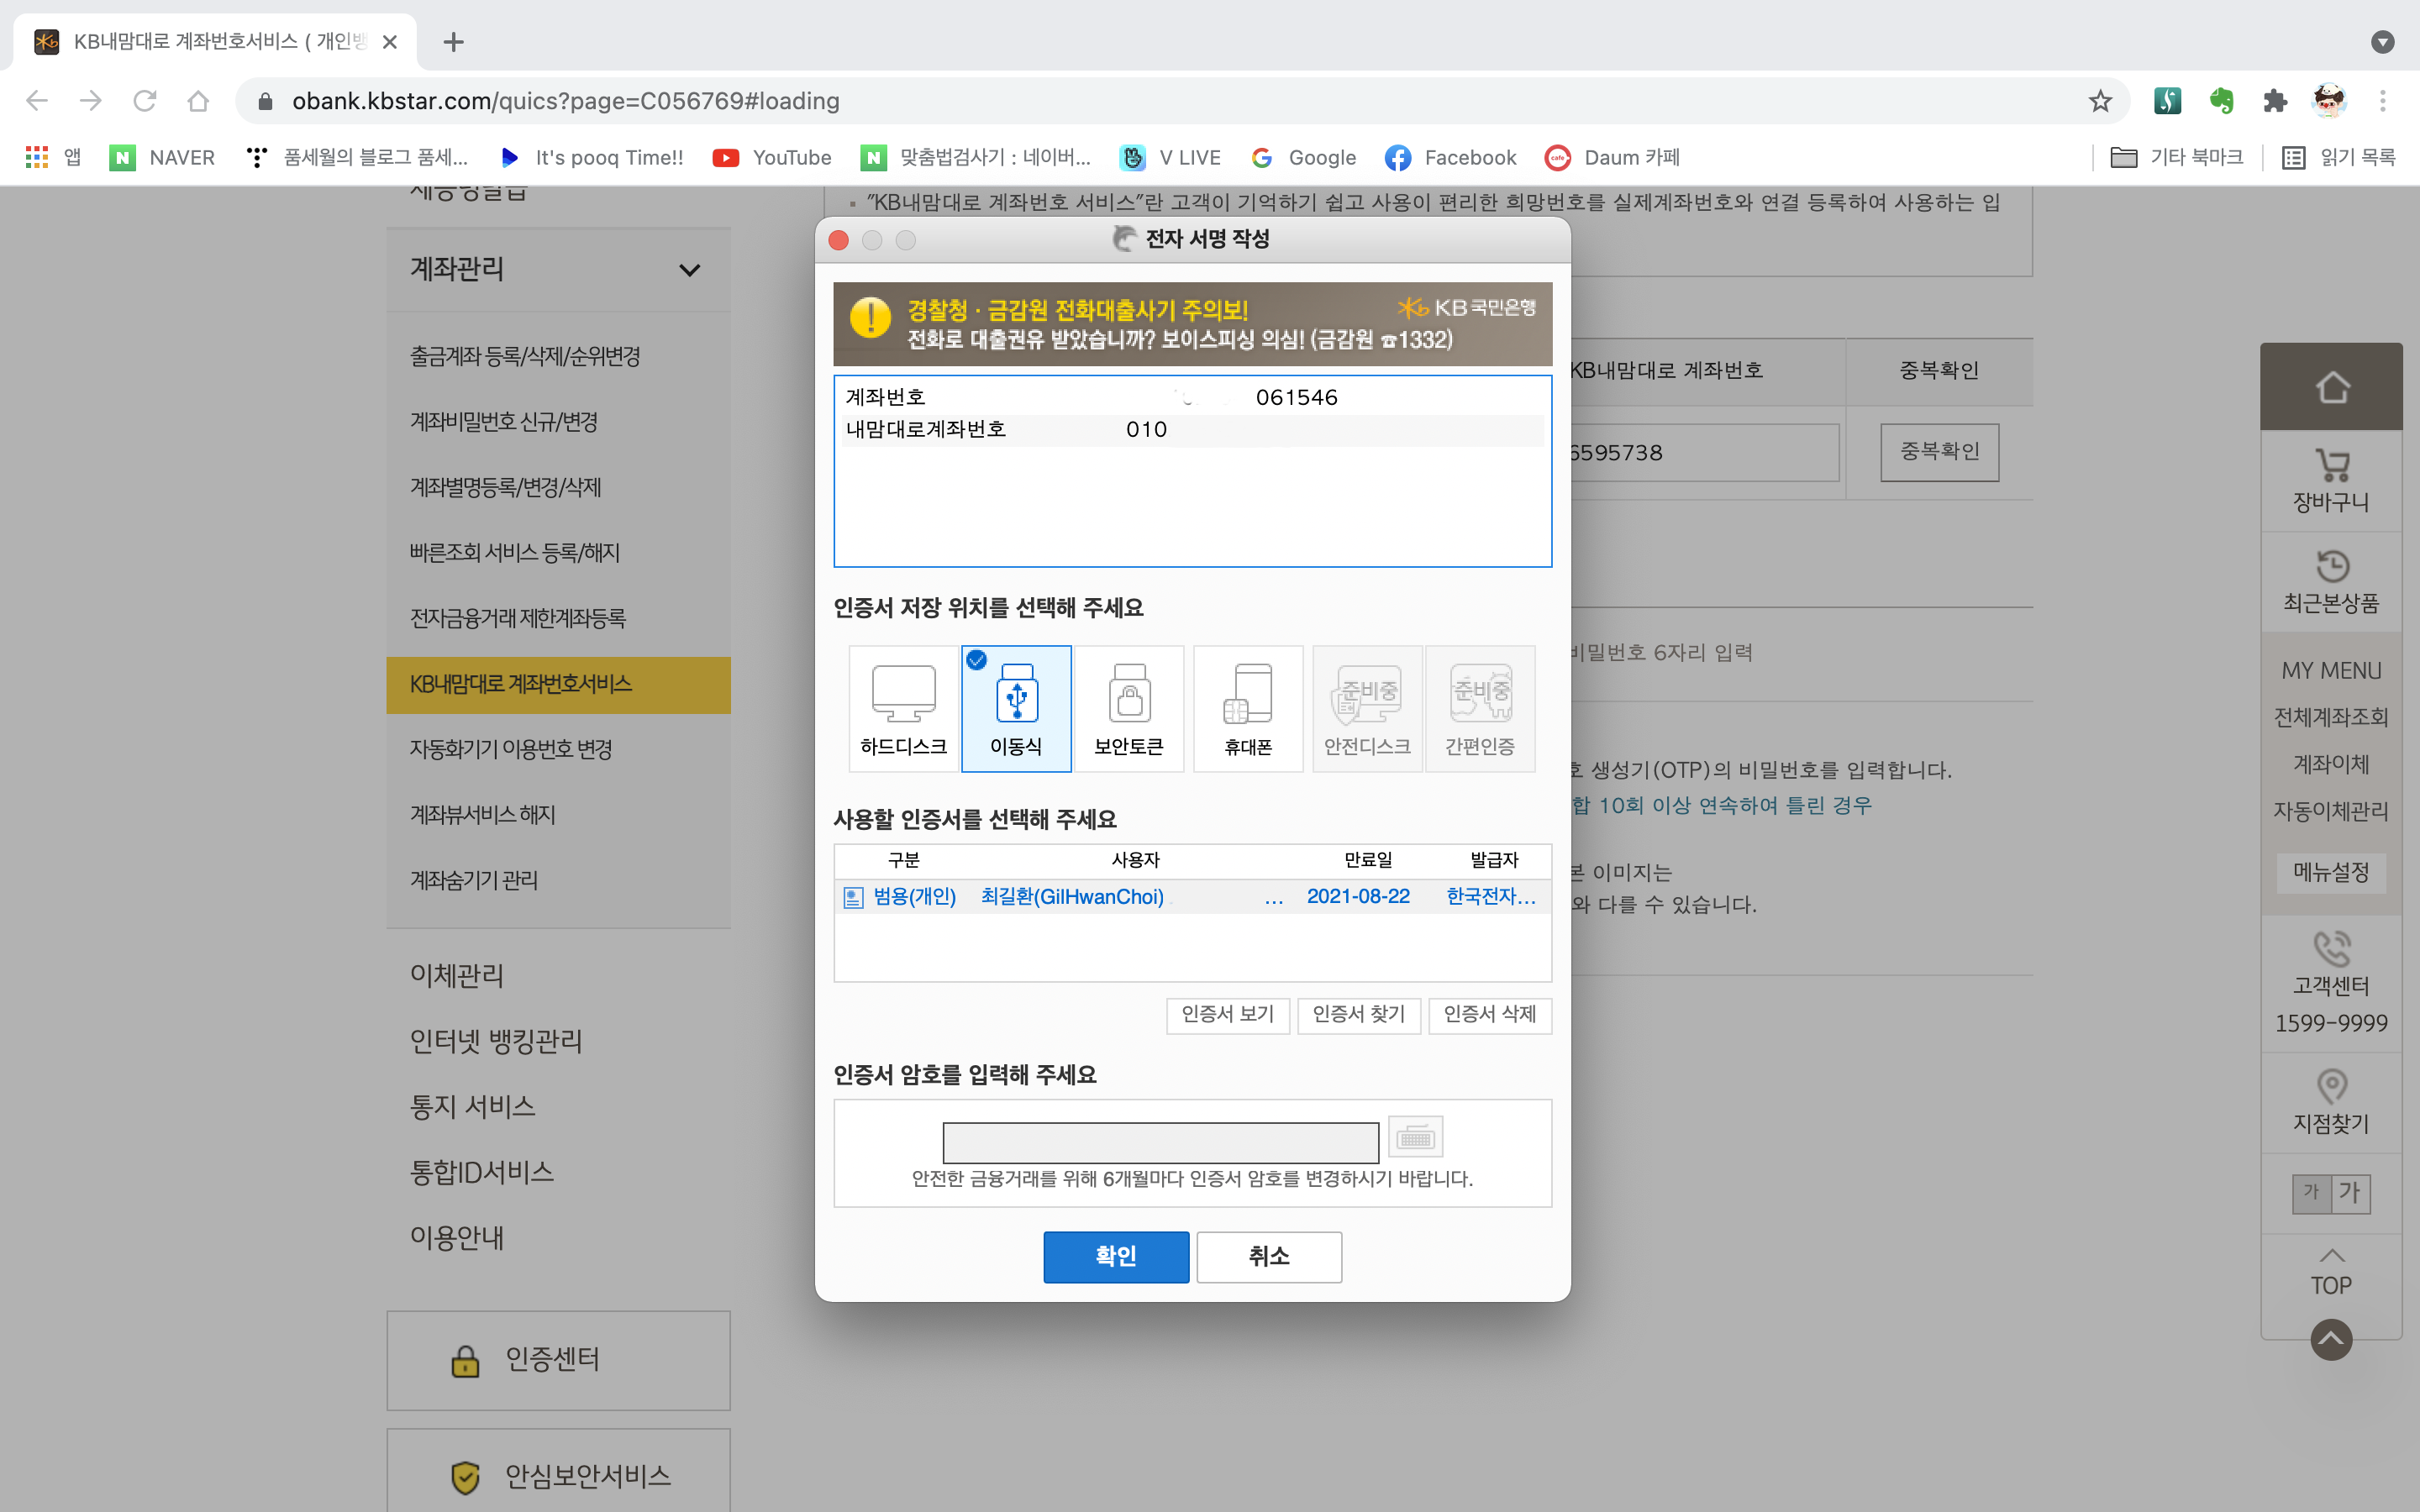The width and height of the screenshot is (2420, 1512).
Task: Select 출금계좌 등록/삭제/순위변경 menu item
Action: (x=524, y=357)
